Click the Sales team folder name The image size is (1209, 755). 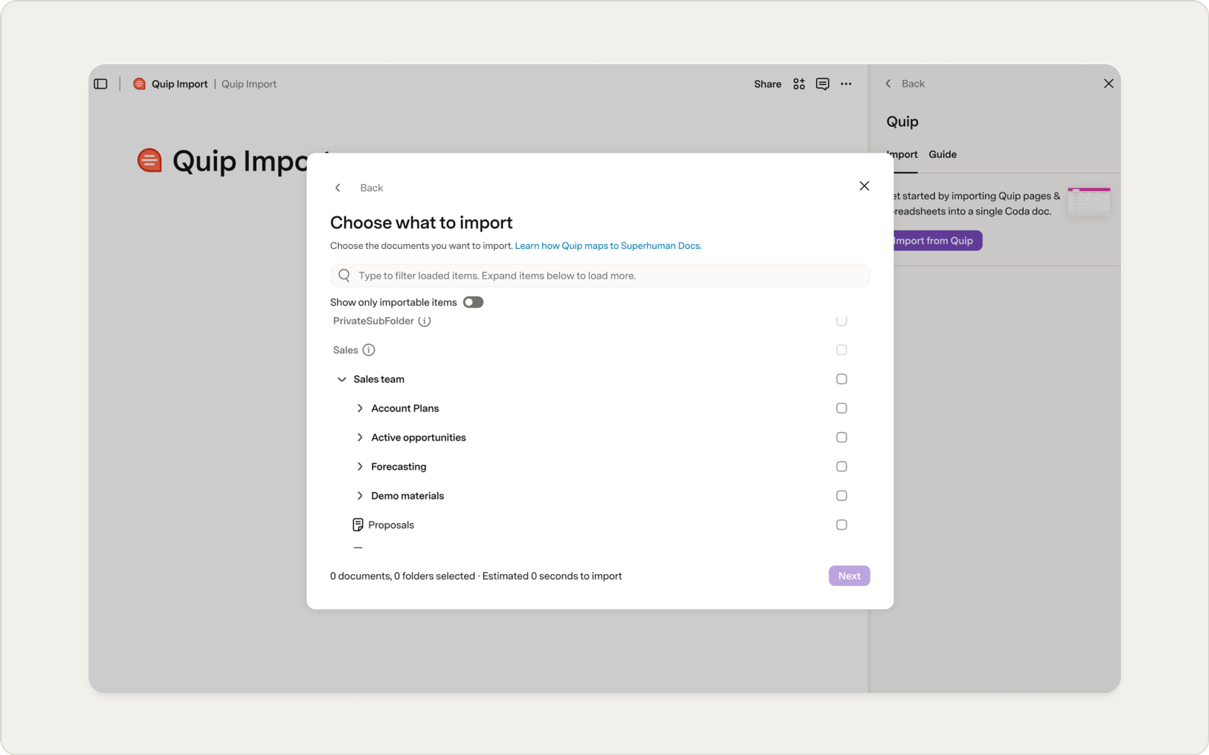[x=379, y=379]
